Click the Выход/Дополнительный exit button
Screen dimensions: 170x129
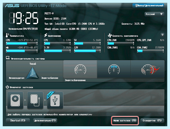coord(148,5)
